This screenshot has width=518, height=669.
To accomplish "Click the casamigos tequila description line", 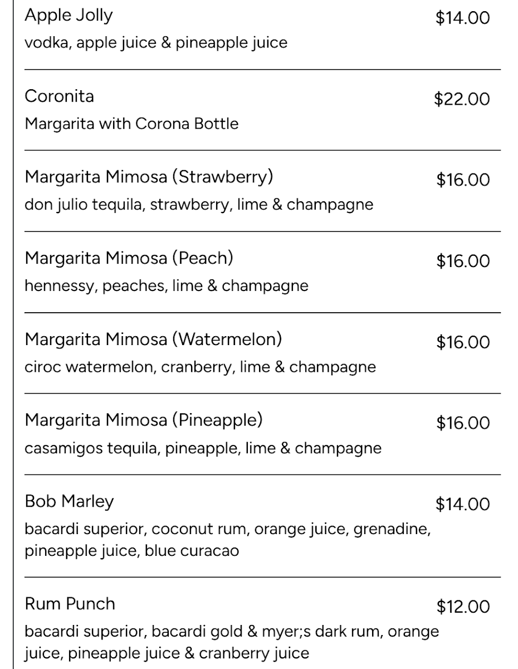I will point(203,448).
